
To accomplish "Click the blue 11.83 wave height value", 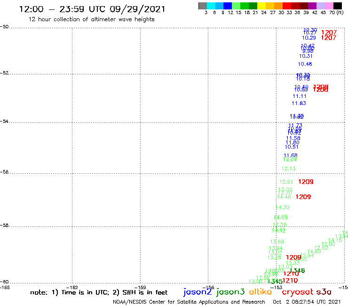I will (x=299, y=103).
